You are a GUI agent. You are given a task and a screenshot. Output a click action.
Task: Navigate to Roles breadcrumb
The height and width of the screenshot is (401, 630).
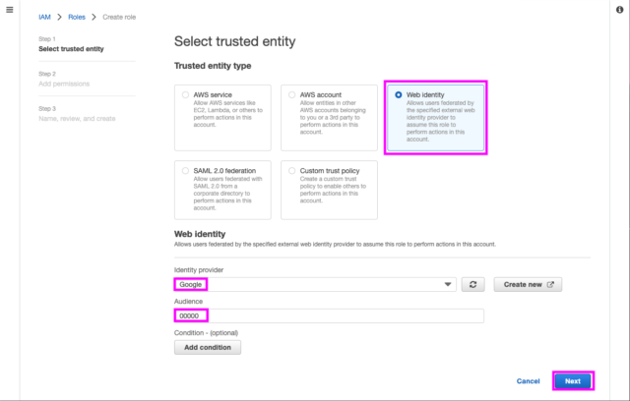point(77,17)
